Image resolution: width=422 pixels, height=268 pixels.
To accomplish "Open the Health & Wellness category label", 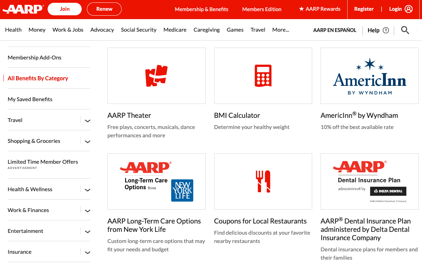I will pyautogui.click(x=30, y=189).
